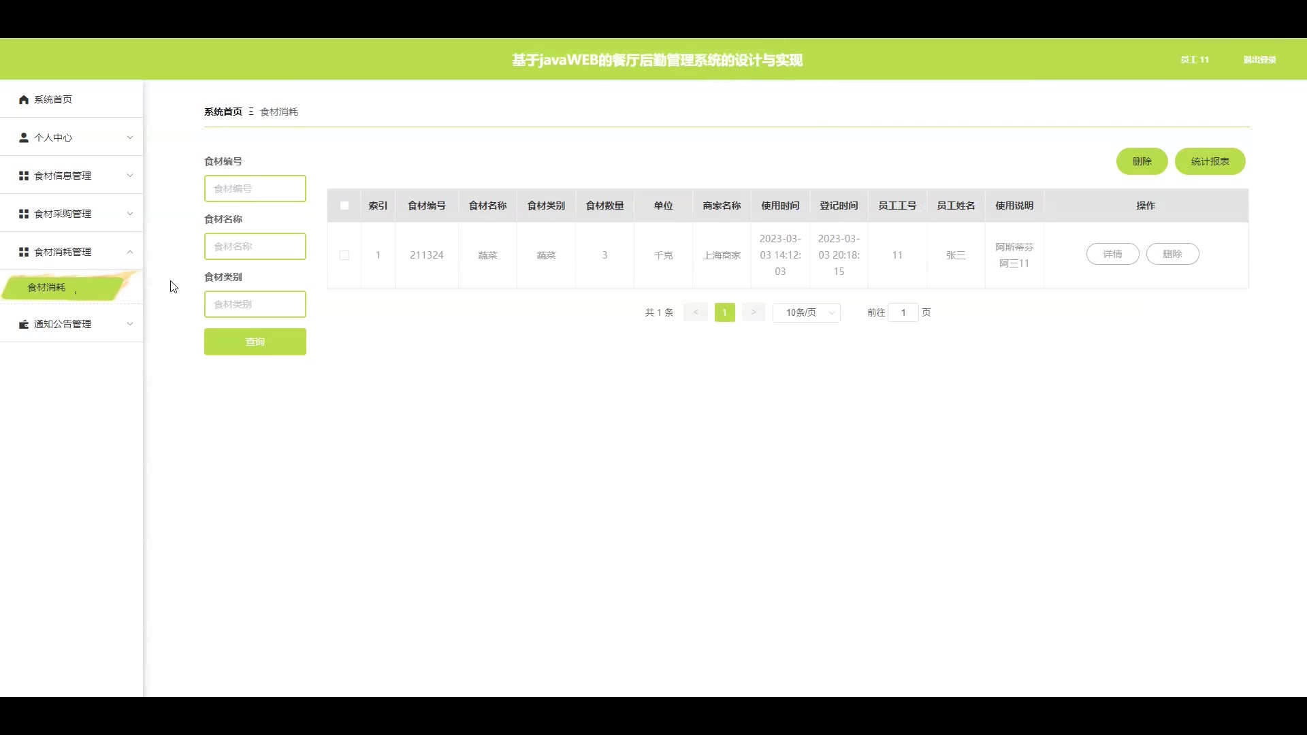Viewport: 1307px width, 735px height.
Task: Click the grid icon beside 食材采购管理
Action: (24, 214)
